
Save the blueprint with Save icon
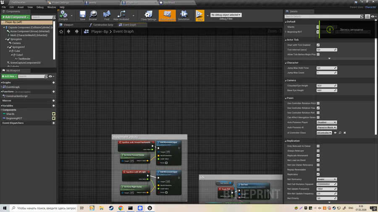click(82, 16)
